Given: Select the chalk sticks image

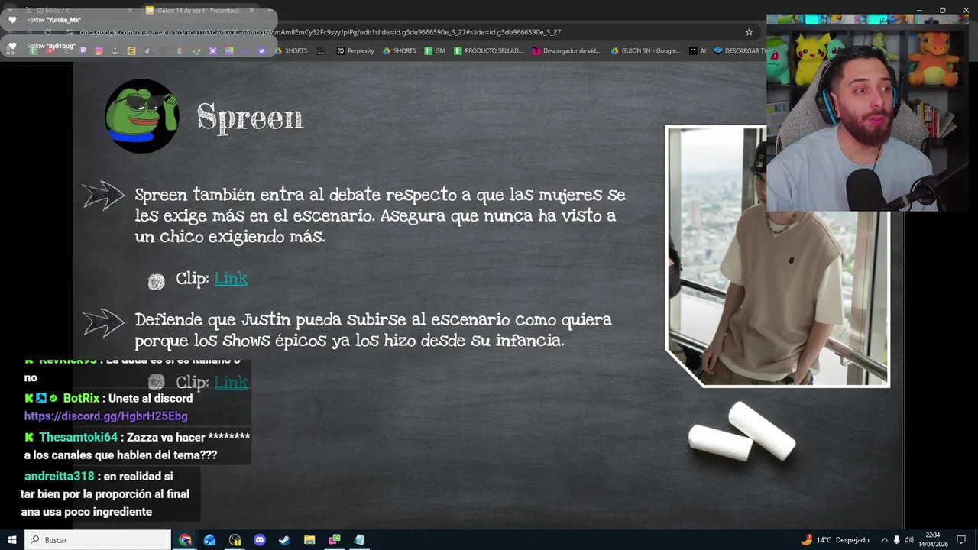Looking at the screenshot, I should 742,432.
